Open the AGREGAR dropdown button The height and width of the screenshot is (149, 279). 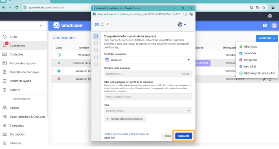[x=267, y=38]
